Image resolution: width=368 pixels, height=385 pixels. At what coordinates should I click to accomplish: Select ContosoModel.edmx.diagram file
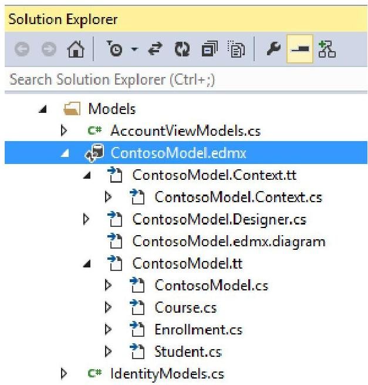(x=228, y=242)
